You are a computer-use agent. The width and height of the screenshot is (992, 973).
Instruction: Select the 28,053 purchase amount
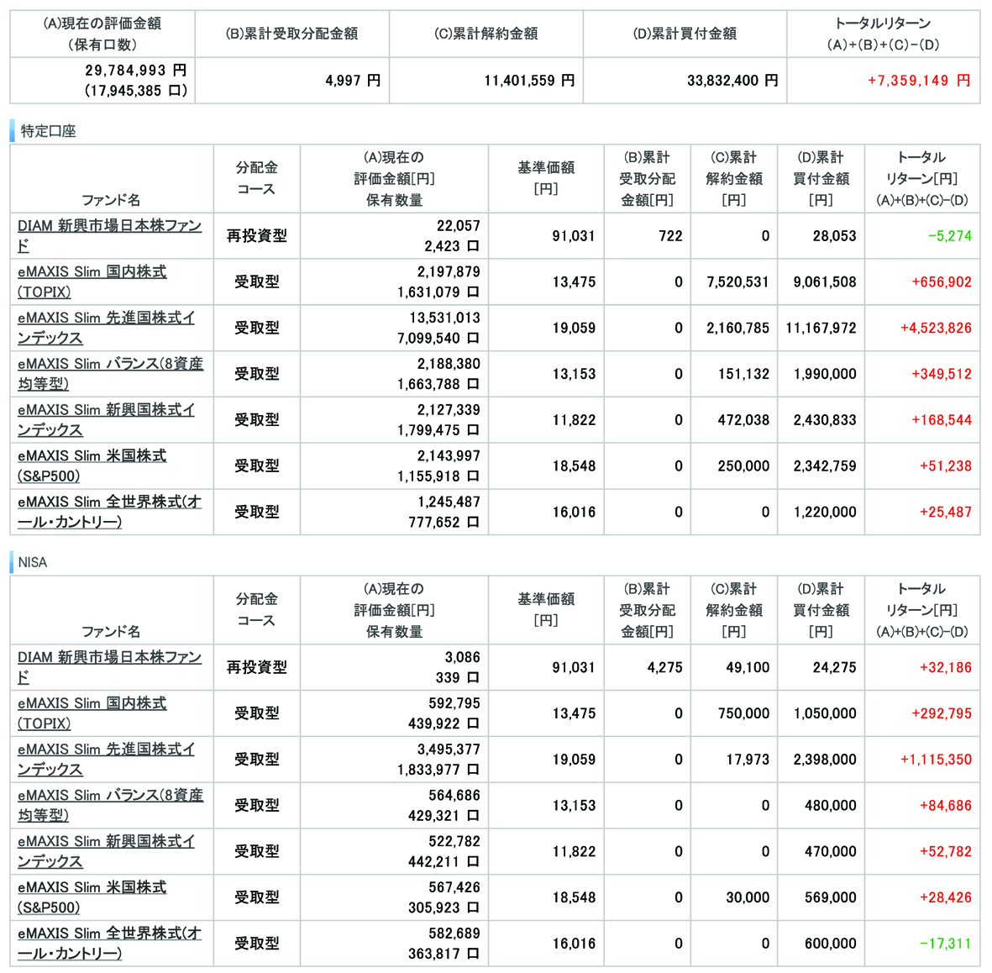click(834, 236)
